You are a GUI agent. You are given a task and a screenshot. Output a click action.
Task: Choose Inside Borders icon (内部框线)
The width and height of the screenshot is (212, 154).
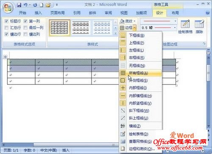(x=123, y=88)
